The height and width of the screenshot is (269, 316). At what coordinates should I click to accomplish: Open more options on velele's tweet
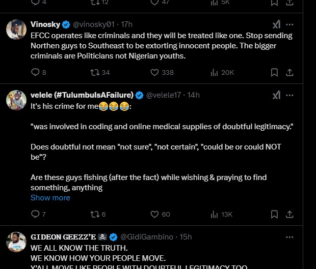click(289, 95)
